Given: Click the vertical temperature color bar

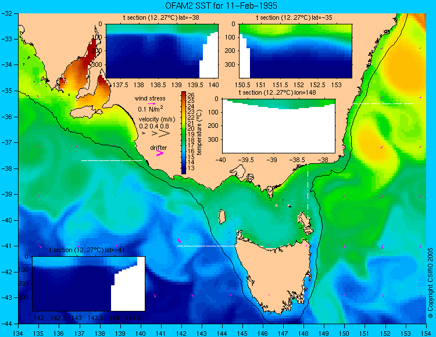Looking at the screenshot, I should coord(184,133).
